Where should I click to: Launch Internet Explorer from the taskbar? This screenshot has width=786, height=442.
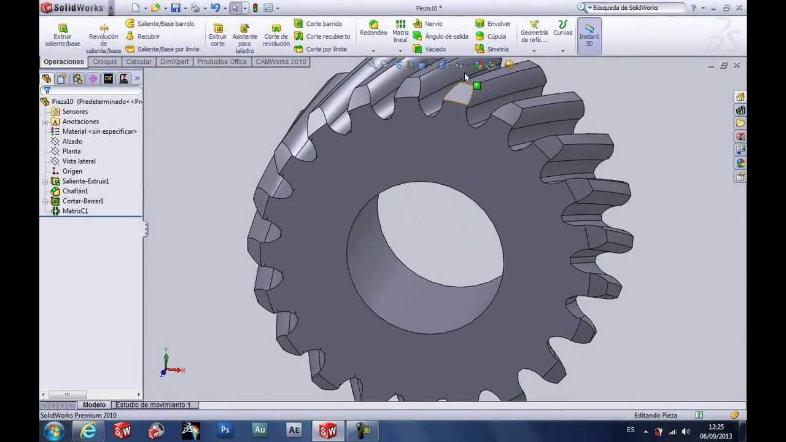click(88, 431)
